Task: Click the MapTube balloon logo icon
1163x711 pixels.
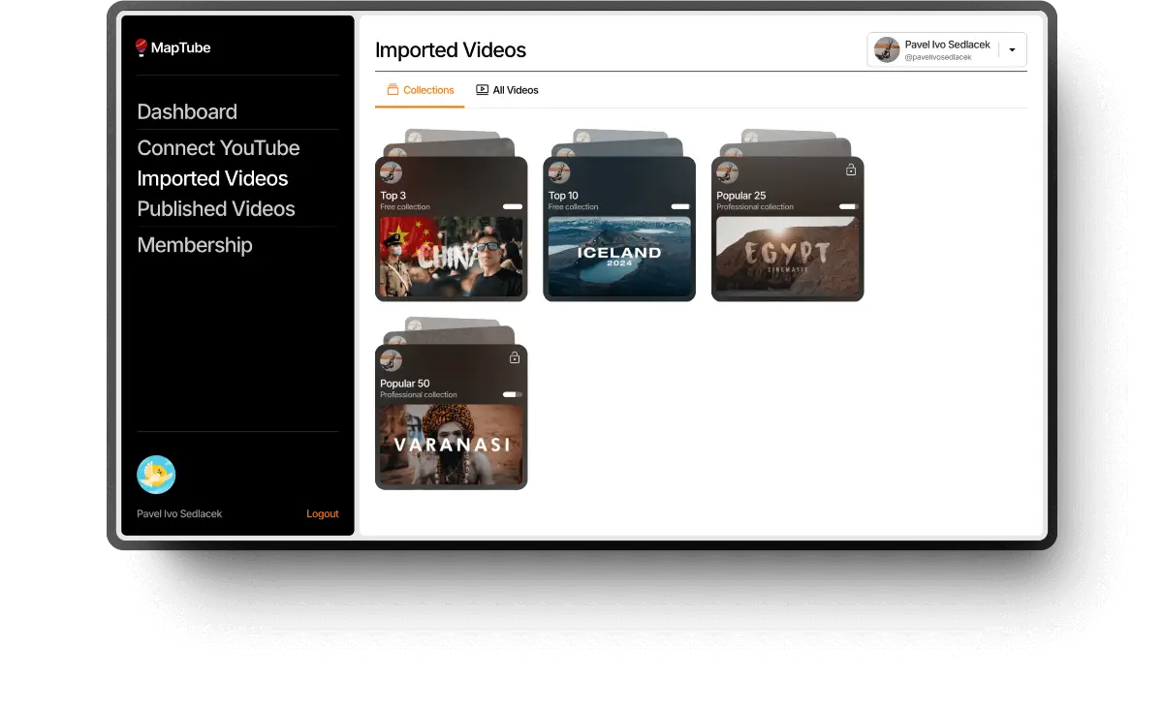Action: (x=141, y=46)
